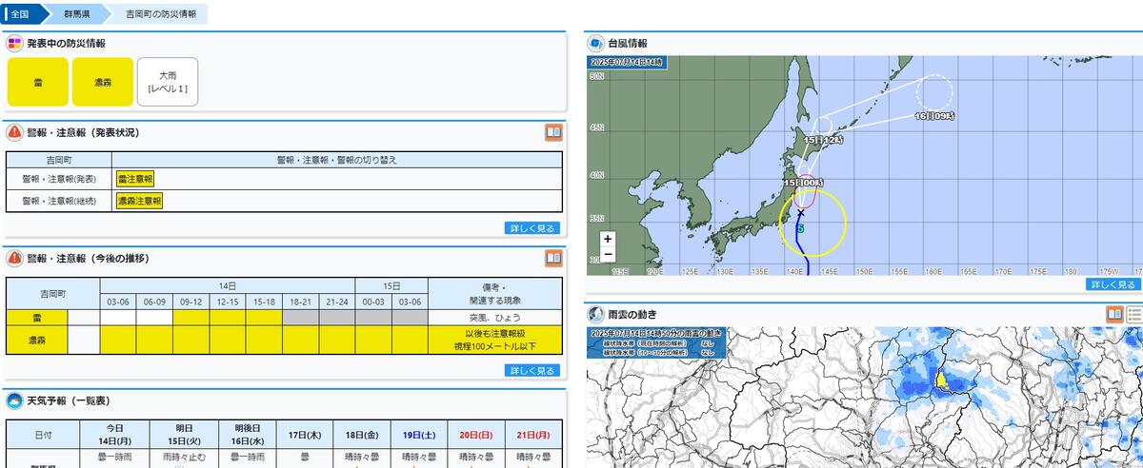Screen dimensions: 1143x468
Task: Click the 天気予報（一覧表） weather icon
Action: tap(15, 400)
